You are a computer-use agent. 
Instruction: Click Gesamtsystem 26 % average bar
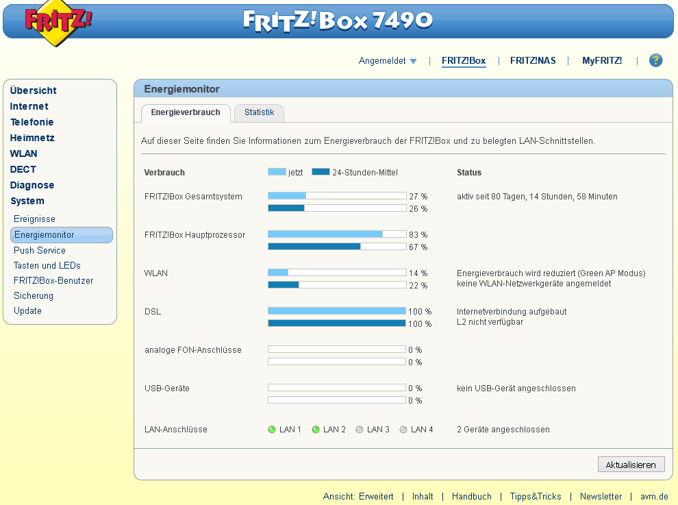point(337,208)
